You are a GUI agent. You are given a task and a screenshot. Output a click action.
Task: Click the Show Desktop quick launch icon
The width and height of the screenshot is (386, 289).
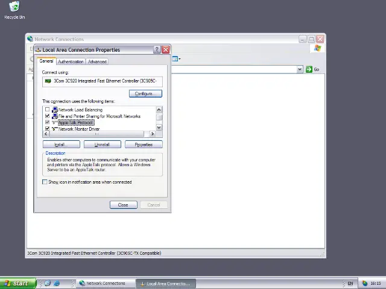pos(48,284)
